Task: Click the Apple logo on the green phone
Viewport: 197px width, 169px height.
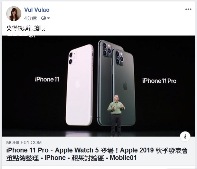Action: [125, 86]
